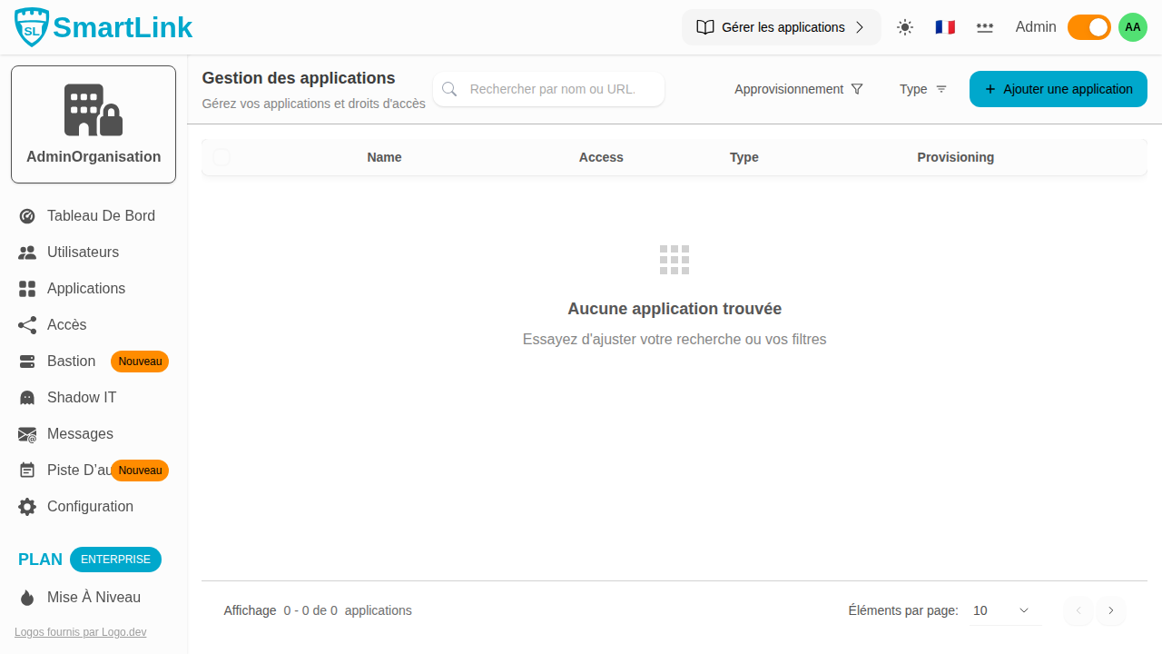Open the Approvisionnement filter

[798, 89]
